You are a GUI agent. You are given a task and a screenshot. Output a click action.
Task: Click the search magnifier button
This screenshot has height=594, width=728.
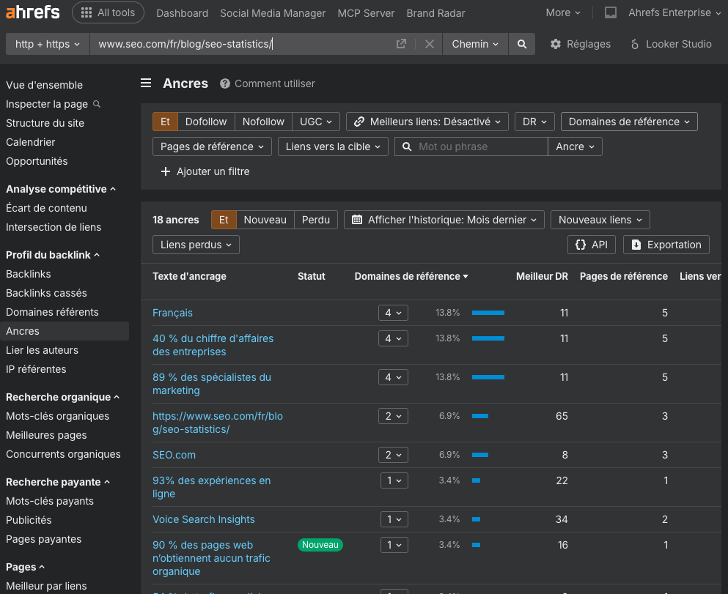(x=522, y=44)
